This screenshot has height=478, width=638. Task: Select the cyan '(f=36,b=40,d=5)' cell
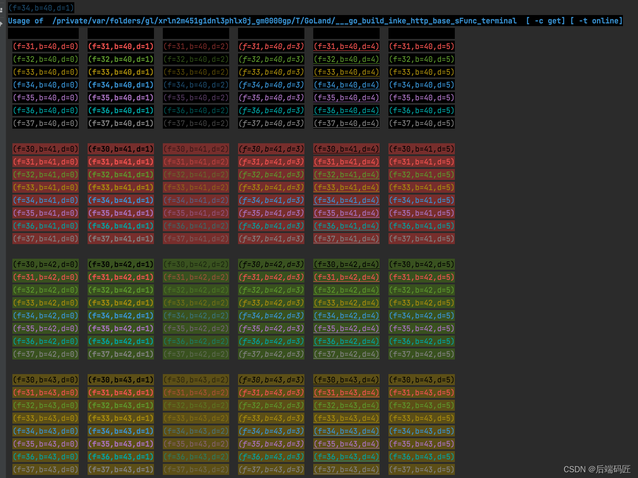pos(422,111)
